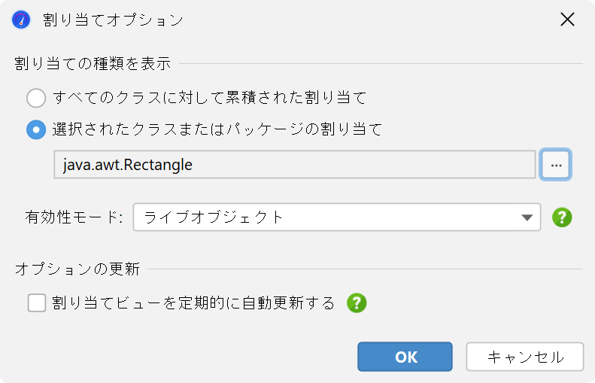
Task: Click the キャンセル button
Action: click(x=525, y=357)
